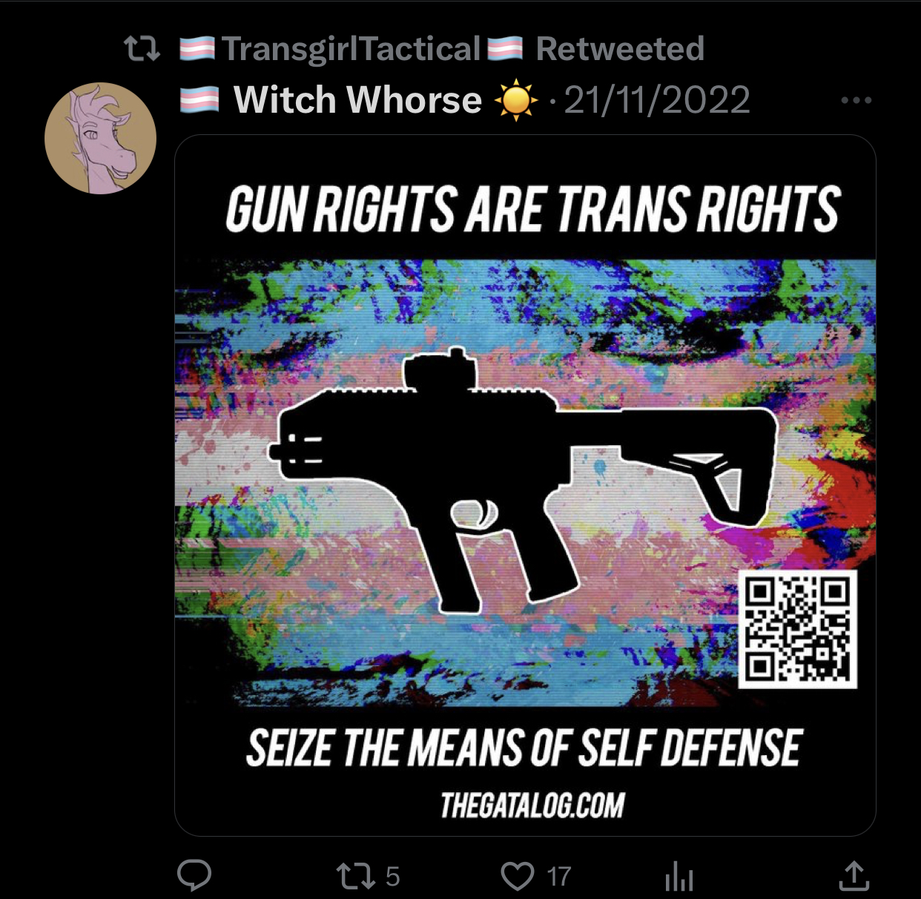The width and height of the screenshot is (921, 899).
Task: Click the reply speech bubble icon
Action: [x=194, y=875]
